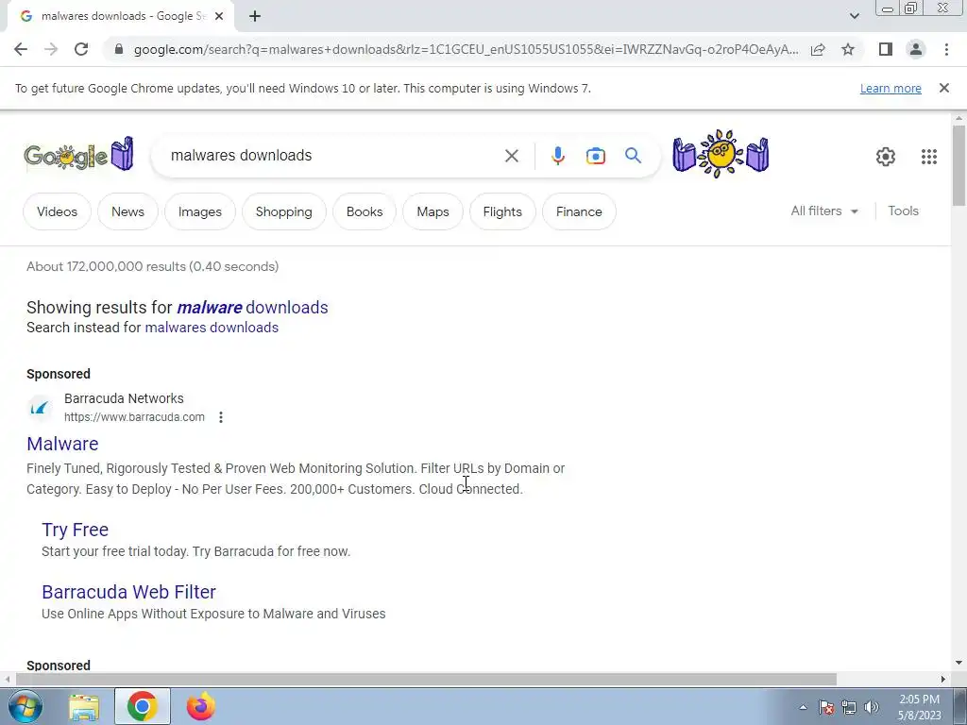Launch Firefox from the taskbar
The width and height of the screenshot is (967, 725).
click(x=200, y=706)
